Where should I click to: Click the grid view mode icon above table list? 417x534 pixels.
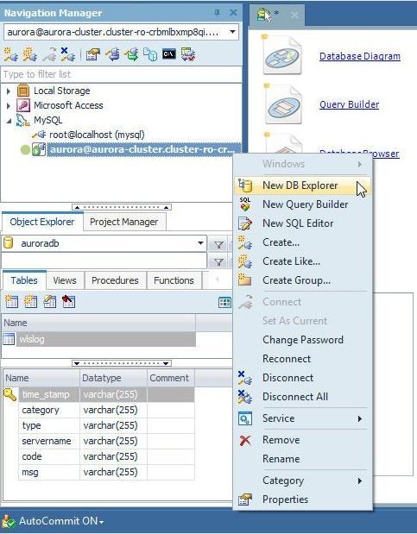224,302
